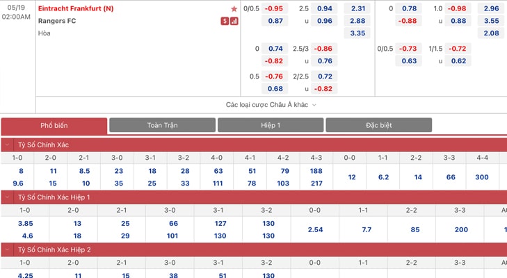Pick the -0.95 handicap odds
The image size is (507, 278).
pyautogui.click(x=275, y=8)
